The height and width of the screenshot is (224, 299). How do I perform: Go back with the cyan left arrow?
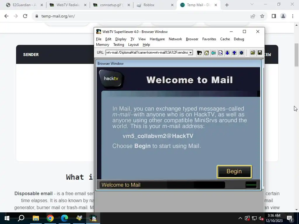coord(213,53)
